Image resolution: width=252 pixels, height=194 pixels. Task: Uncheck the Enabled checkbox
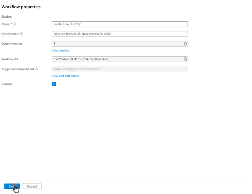[54, 84]
